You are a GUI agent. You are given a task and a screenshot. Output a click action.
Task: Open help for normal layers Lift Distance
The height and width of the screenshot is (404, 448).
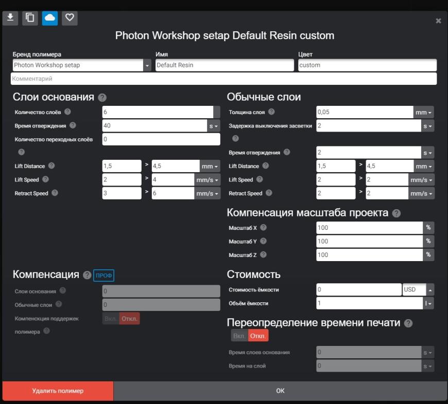tap(266, 166)
